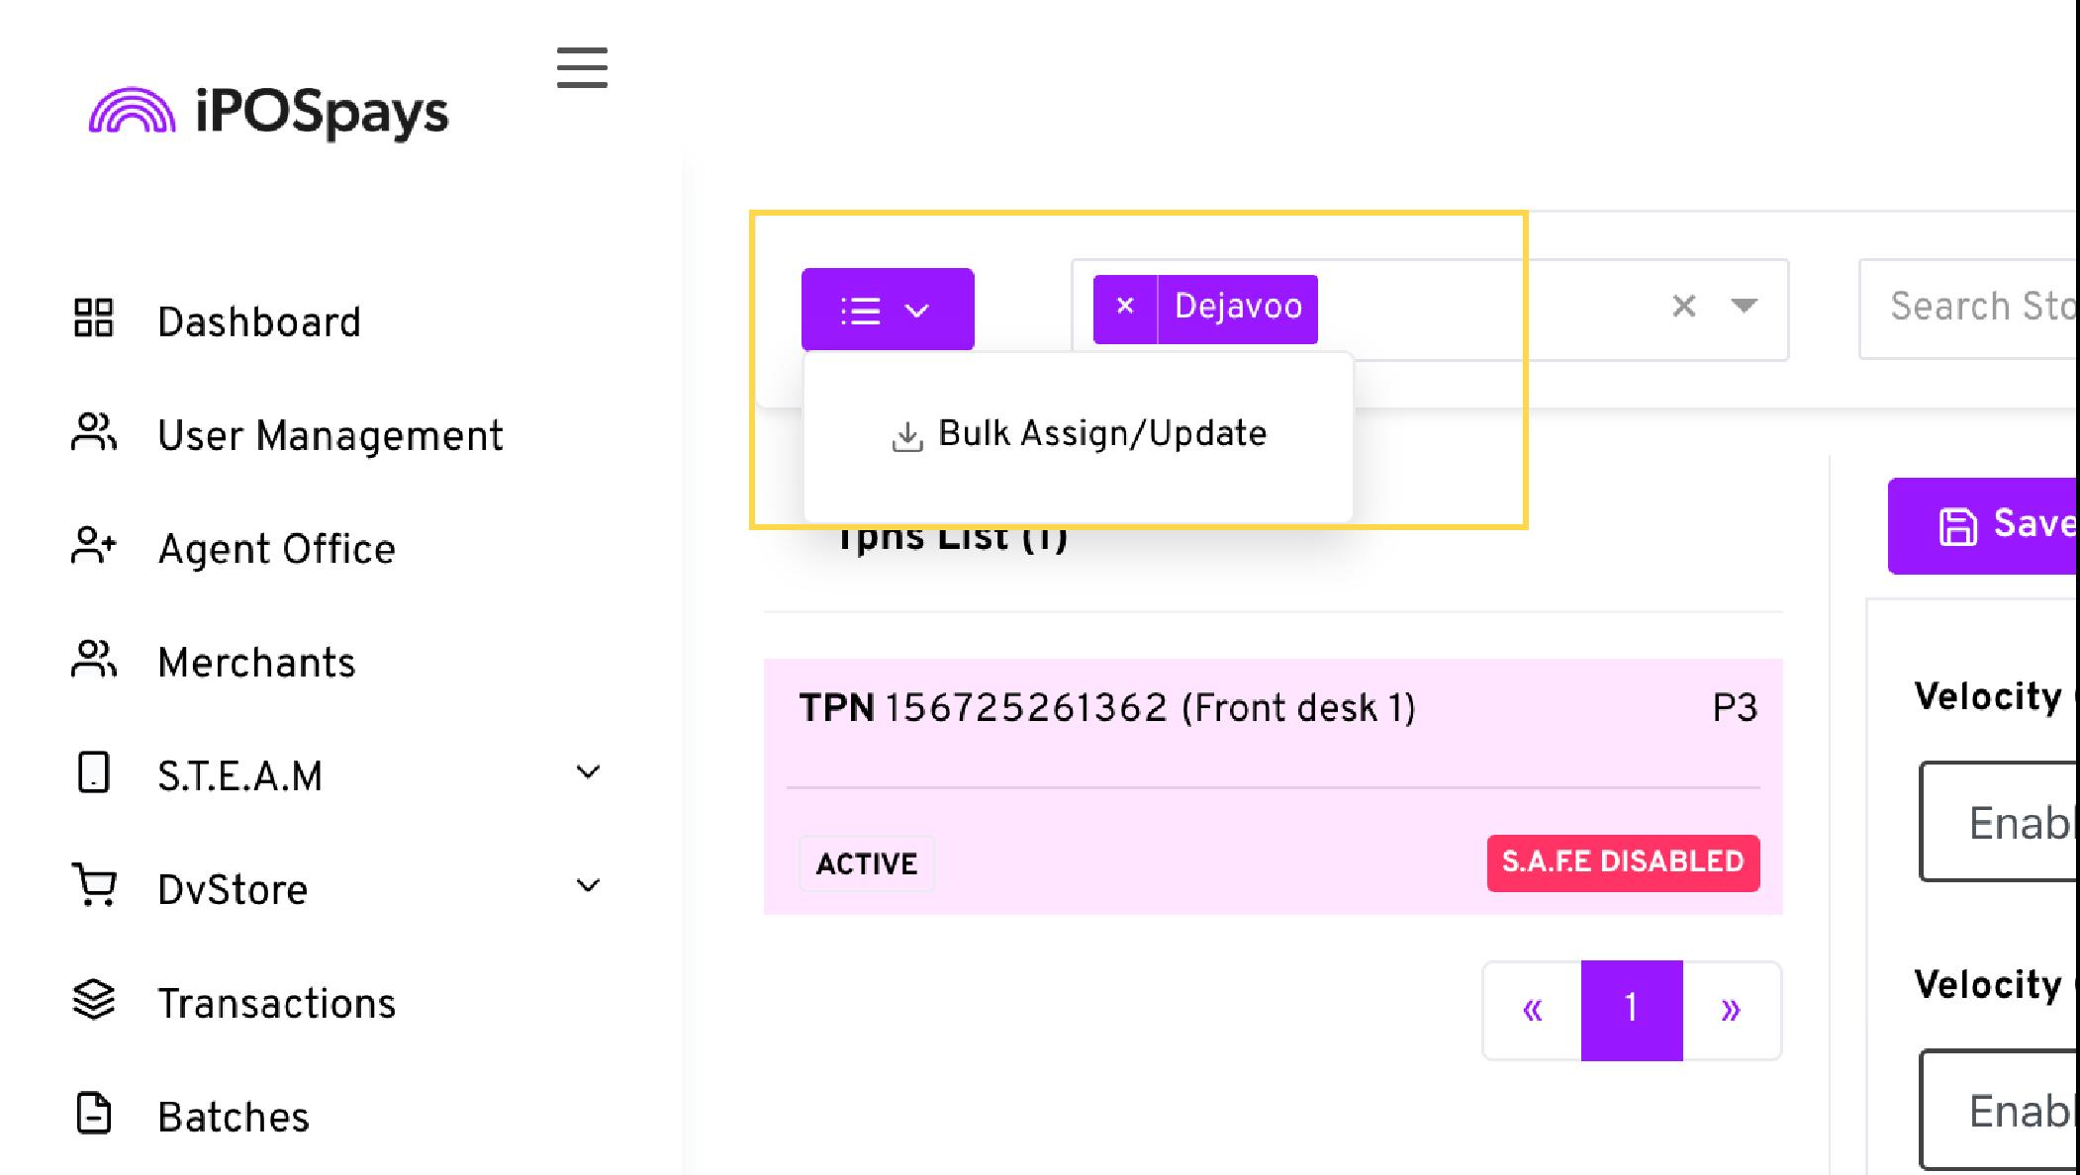Open the purple list actions dropdown

tap(888, 310)
